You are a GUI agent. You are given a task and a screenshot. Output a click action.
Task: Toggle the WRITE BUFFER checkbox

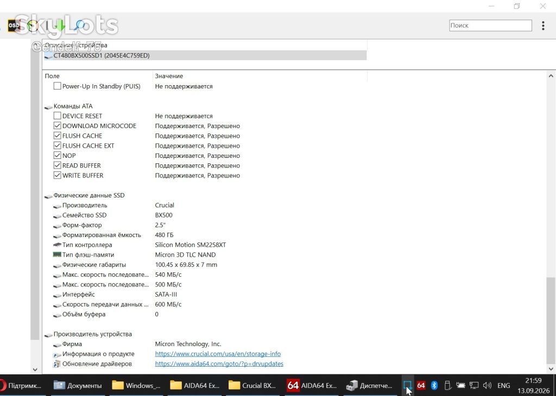(57, 175)
